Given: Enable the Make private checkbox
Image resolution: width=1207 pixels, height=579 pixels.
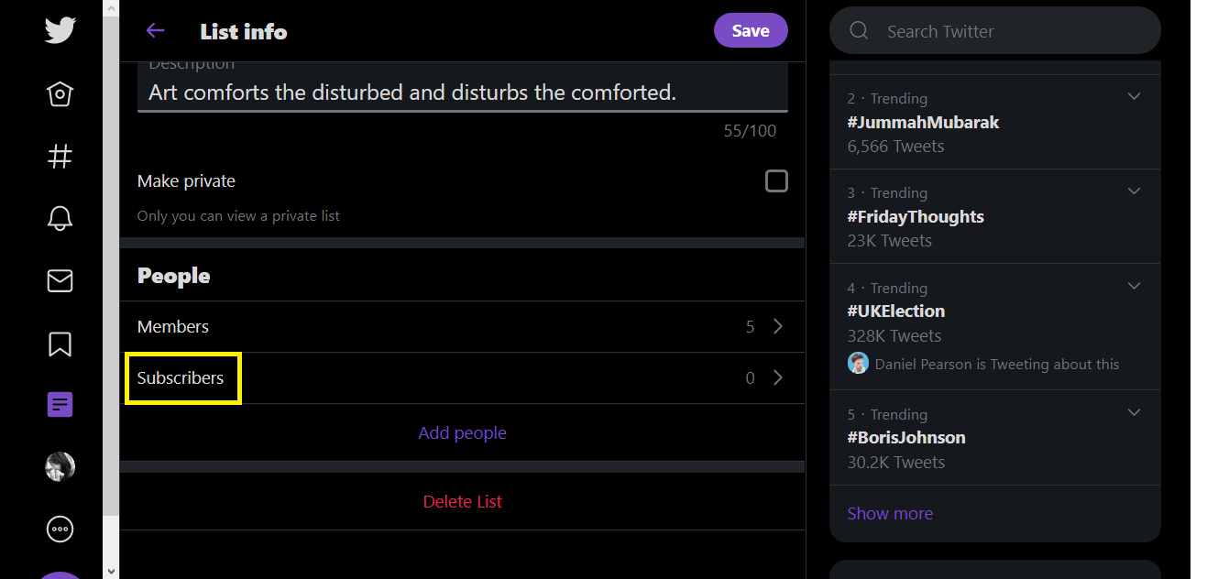Looking at the screenshot, I should tap(776, 181).
